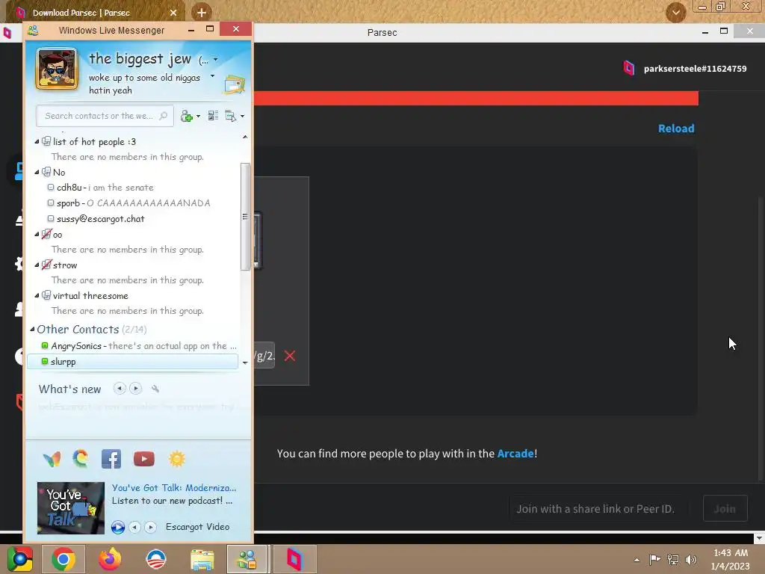This screenshot has width=765, height=574.
Task: Click the Facebook icon in Messenger
Action: click(111, 459)
